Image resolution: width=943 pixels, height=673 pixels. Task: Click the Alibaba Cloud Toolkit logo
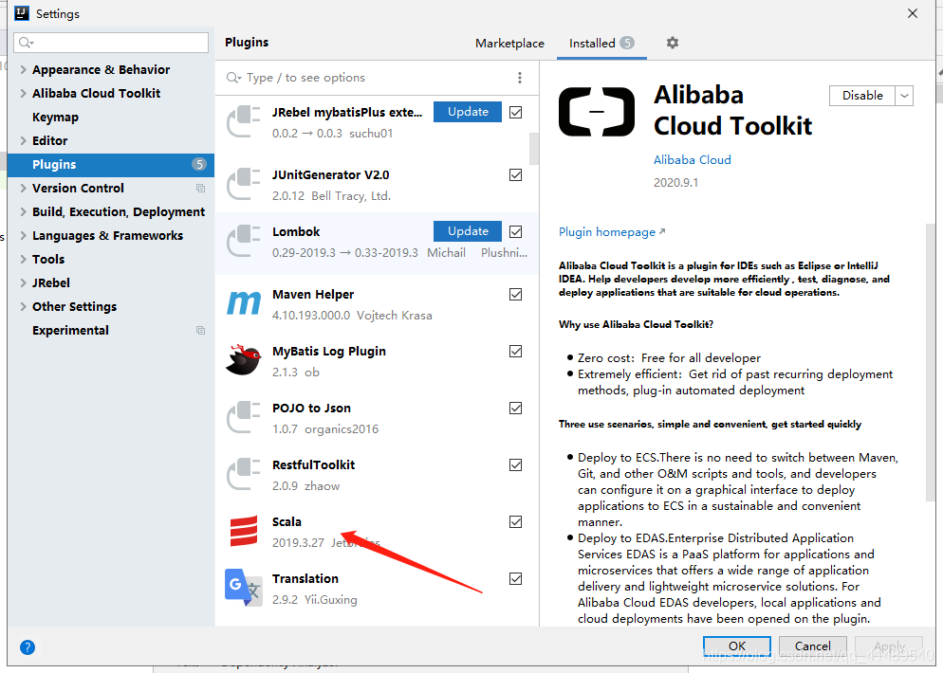[597, 112]
